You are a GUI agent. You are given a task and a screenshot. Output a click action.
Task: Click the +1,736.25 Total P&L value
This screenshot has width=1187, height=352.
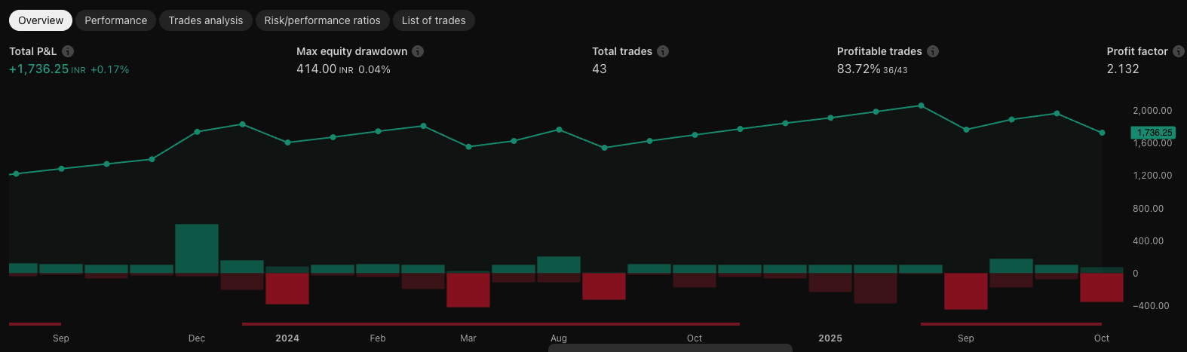pyautogui.click(x=38, y=69)
